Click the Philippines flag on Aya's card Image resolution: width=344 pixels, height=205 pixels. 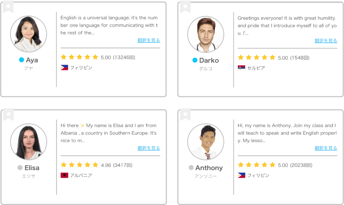coord(64,68)
